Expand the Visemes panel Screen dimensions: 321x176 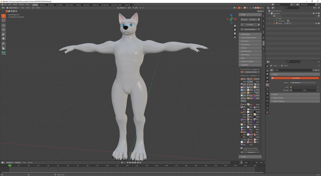(250, 48)
